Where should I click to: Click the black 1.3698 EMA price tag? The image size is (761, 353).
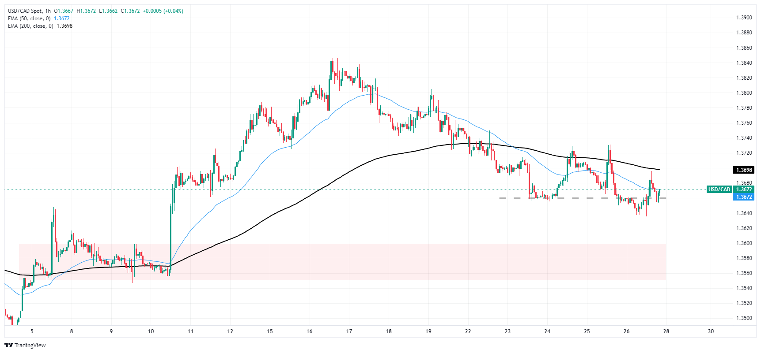tap(743, 170)
